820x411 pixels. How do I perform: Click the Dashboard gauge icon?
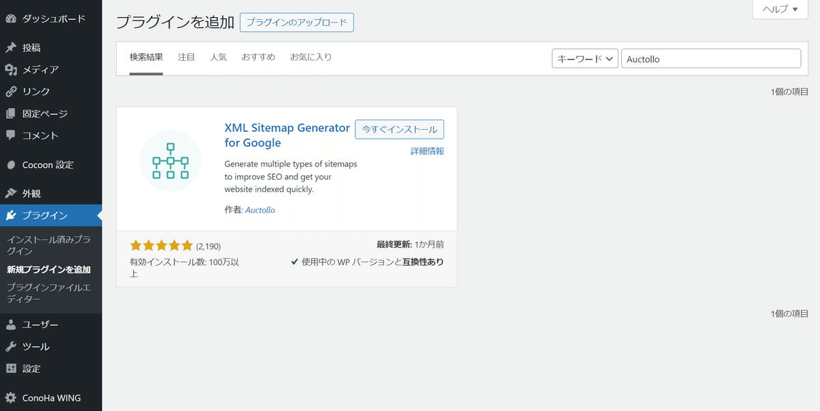click(11, 18)
